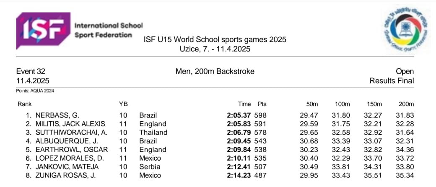Screen dimensions: 436x187
Task: Click ZUNIGA ROSAS final time 2:14.23
Action: pyautogui.click(x=239, y=175)
